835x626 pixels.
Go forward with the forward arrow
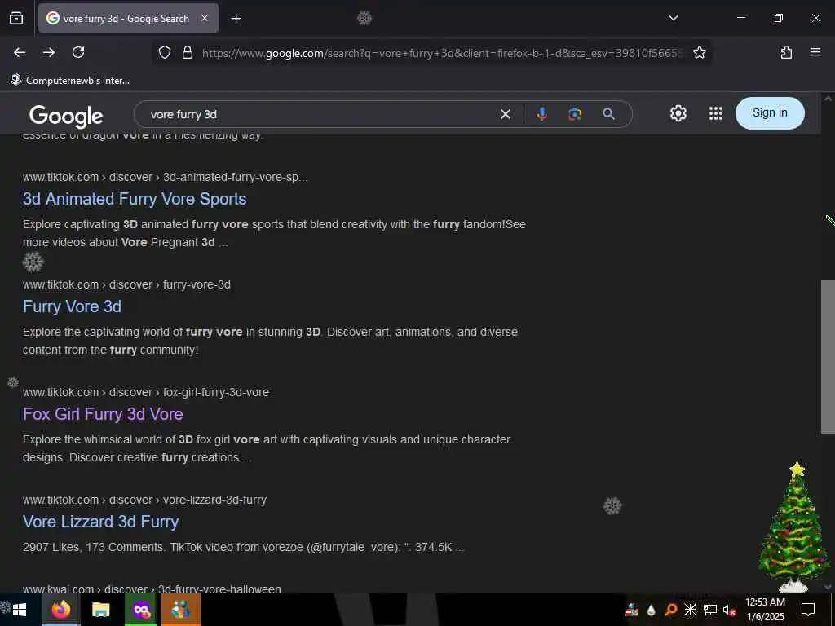(49, 52)
